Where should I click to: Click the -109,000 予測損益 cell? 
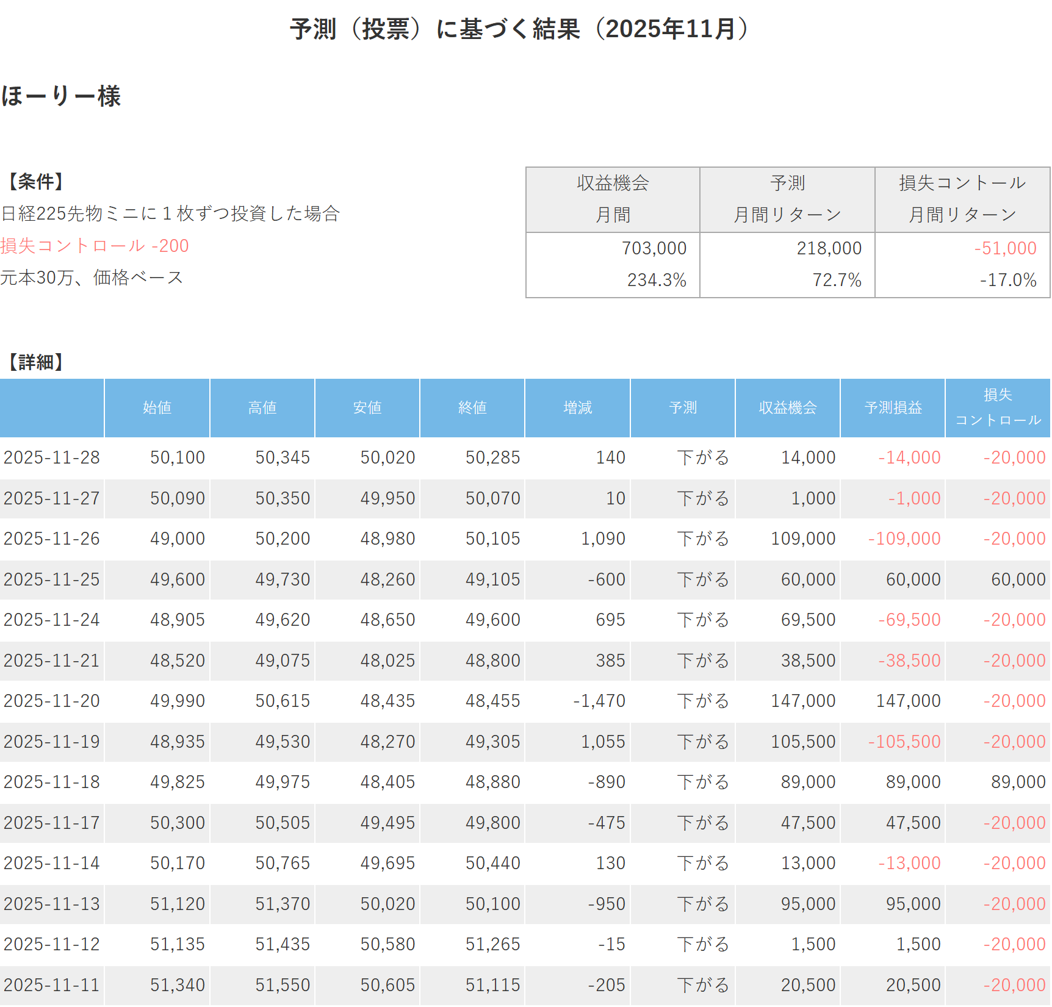point(904,539)
